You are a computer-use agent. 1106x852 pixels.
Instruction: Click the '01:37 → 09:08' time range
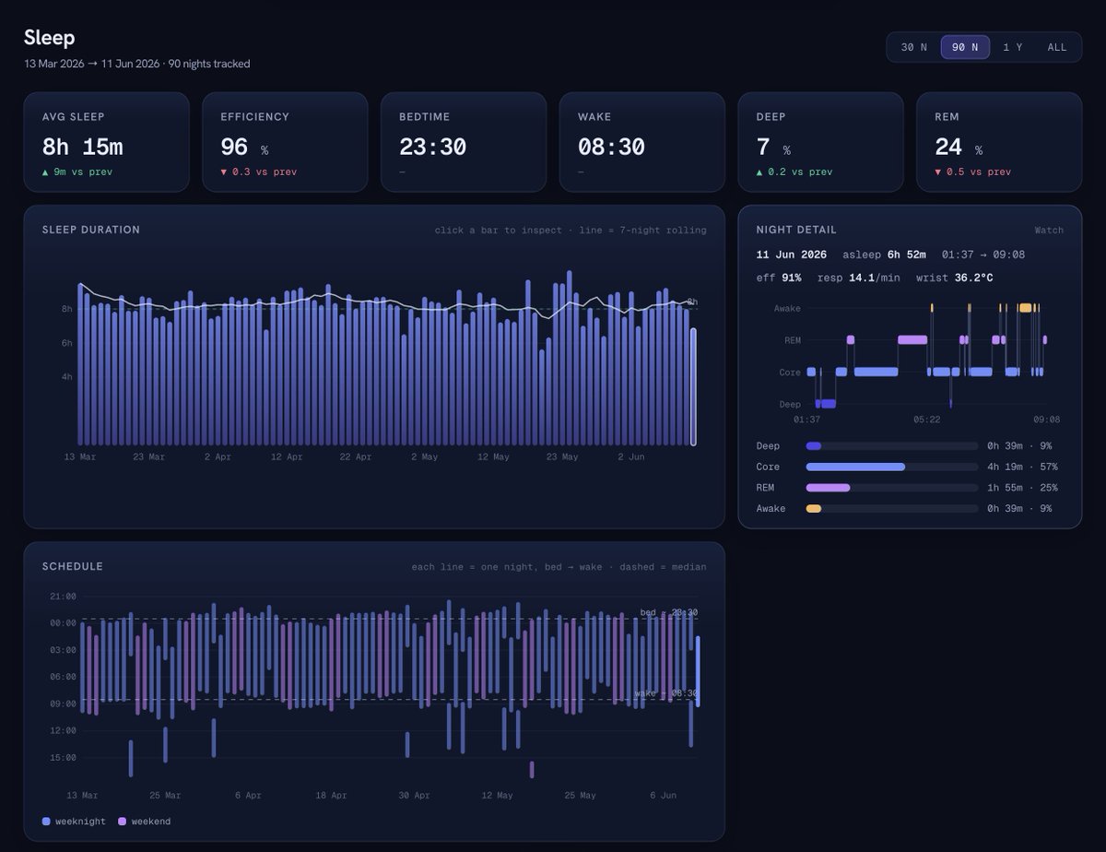(x=983, y=254)
